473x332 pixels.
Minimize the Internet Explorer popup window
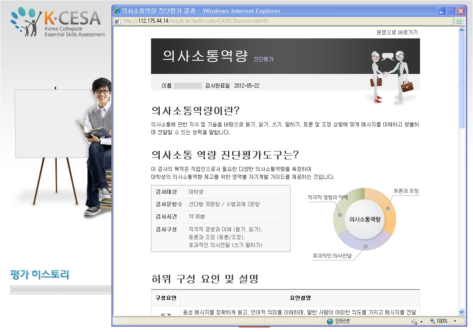(441, 12)
